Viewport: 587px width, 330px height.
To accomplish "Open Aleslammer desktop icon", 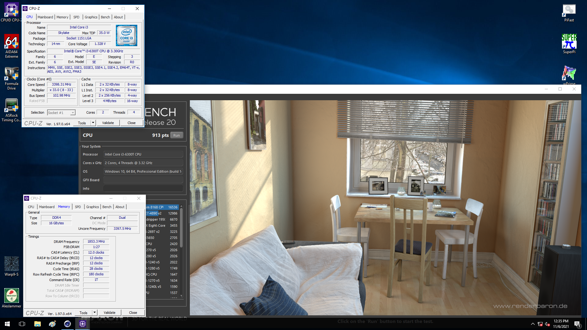I will (11, 298).
